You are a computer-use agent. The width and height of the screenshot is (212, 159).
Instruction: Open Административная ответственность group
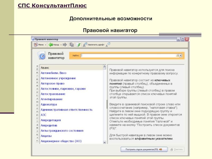[x=67, y=110]
